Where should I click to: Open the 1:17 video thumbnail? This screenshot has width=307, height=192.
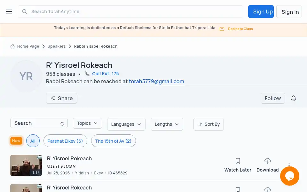click(x=26, y=165)
